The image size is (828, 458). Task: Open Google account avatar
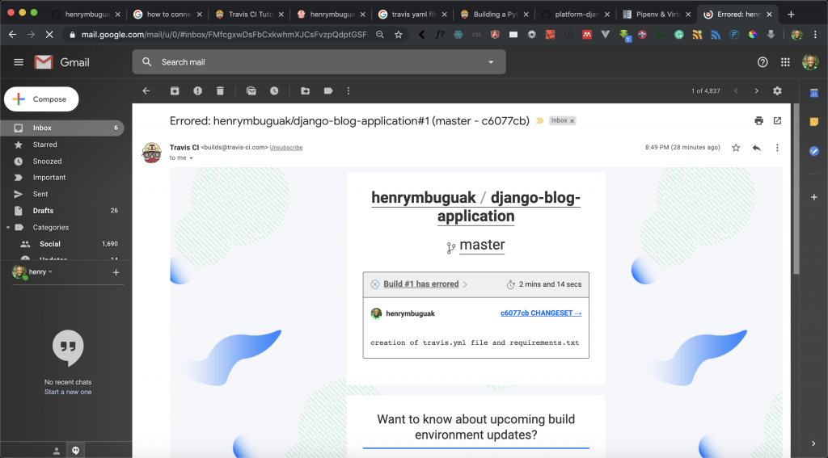point(809,62)
